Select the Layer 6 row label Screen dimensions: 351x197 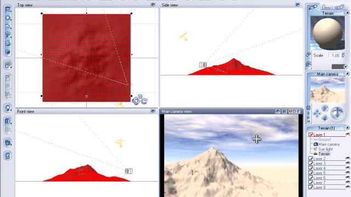point(319,178)
